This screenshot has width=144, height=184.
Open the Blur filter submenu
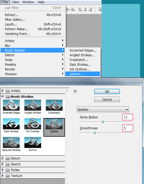click(x=33, y=45)
